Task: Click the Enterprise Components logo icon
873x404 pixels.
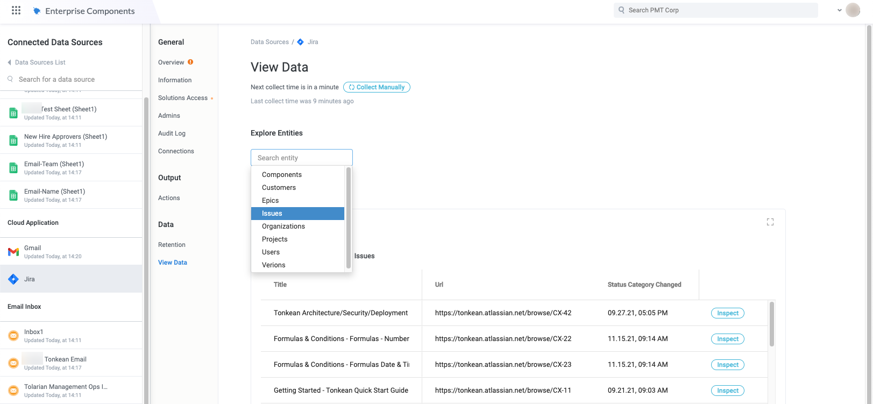Action: pos(37,11)
